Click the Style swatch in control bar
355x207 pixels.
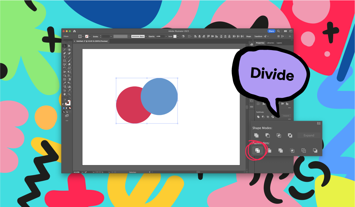click(175, 36)
